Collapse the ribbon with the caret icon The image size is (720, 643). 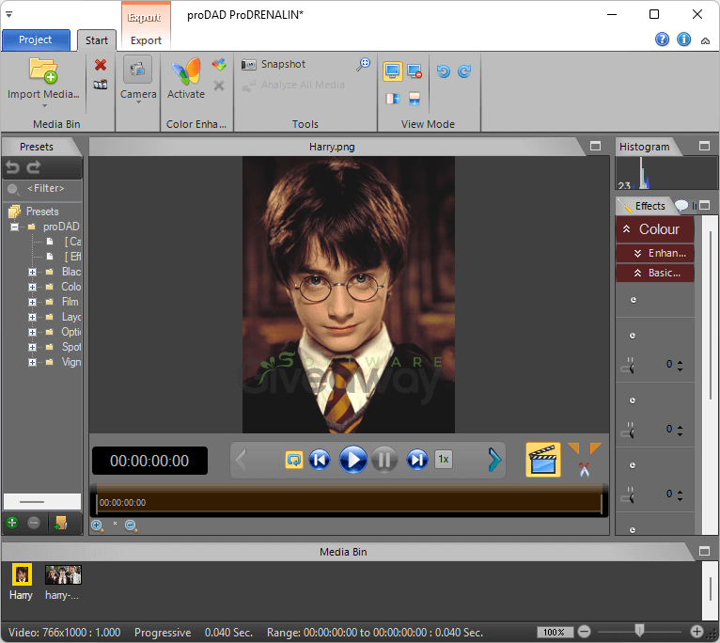click(705, 40)
